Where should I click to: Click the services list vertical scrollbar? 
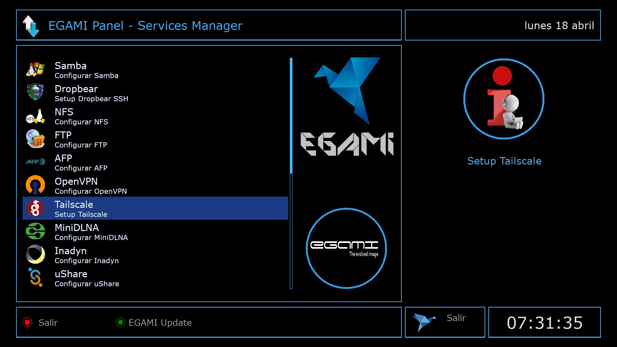coord(291,173)
